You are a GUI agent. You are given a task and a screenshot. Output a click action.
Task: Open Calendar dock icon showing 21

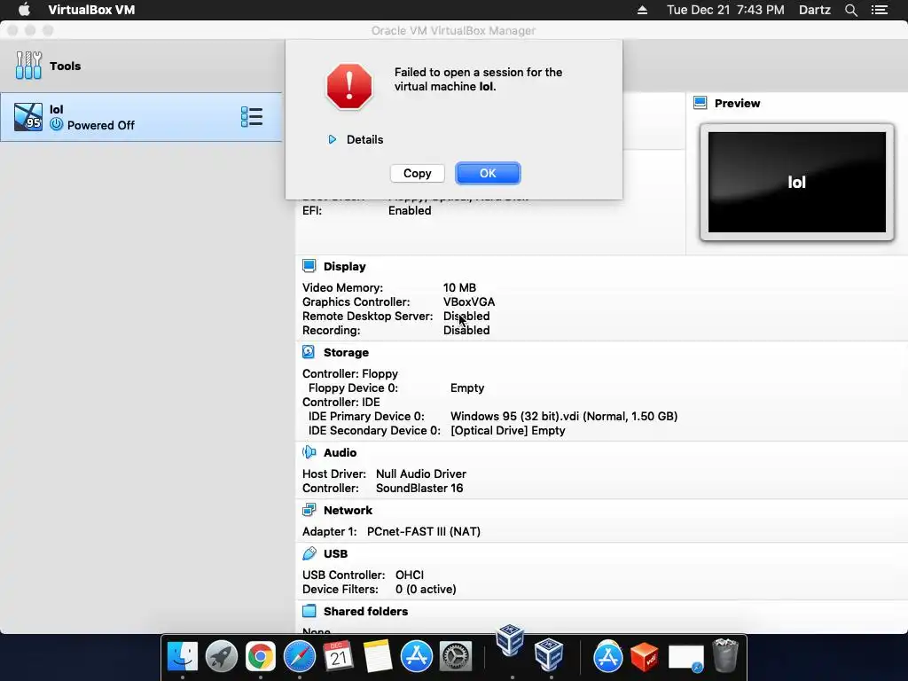click(338, 656)
